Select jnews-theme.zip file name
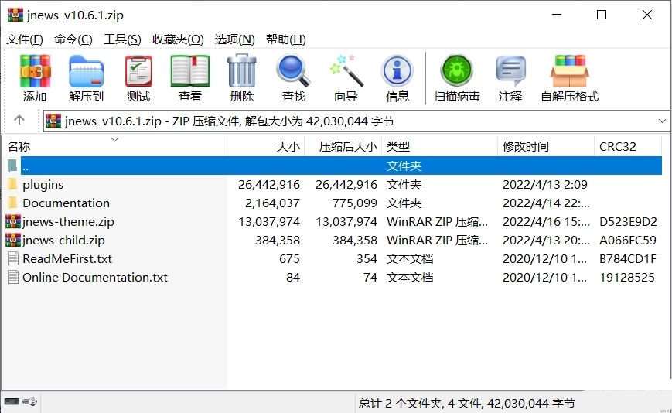672x413 pixels. [68, 221]
